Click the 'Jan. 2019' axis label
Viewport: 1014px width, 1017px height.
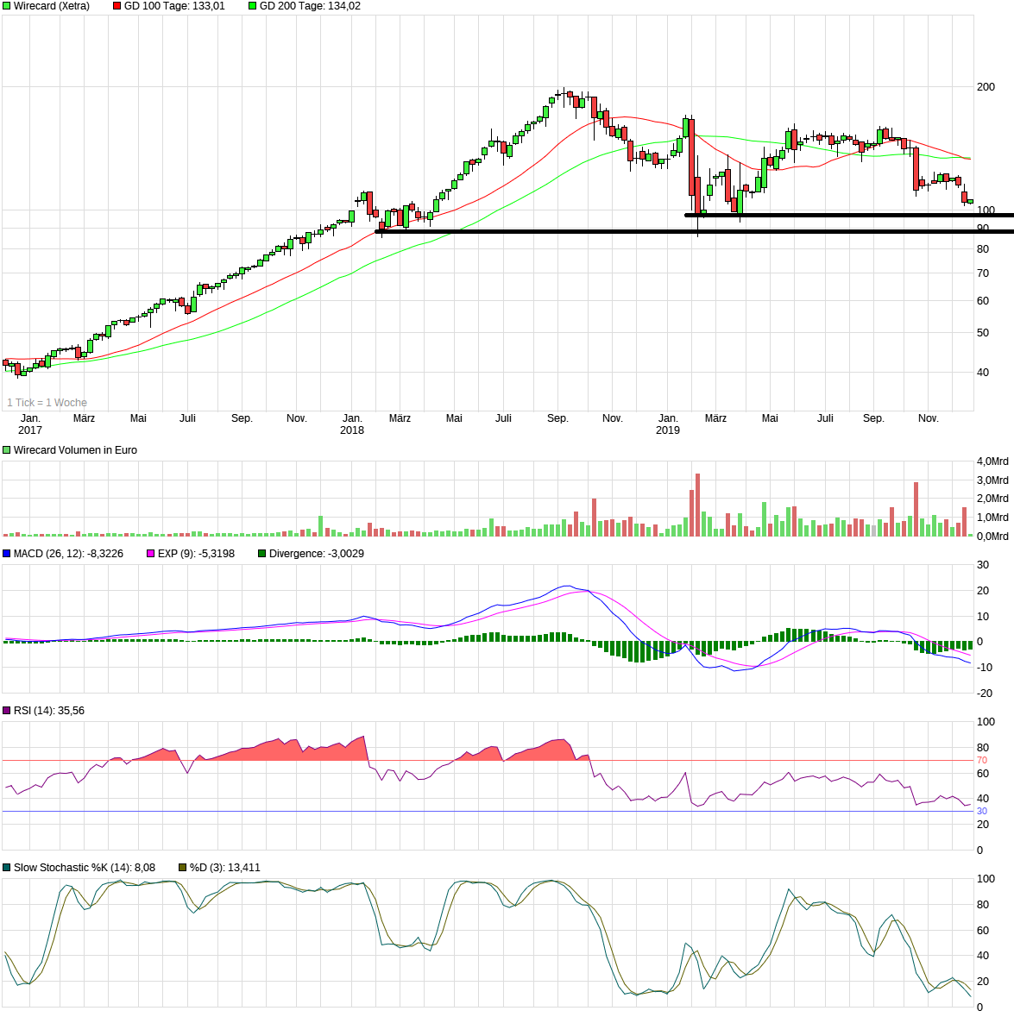[x=668, y=424]
